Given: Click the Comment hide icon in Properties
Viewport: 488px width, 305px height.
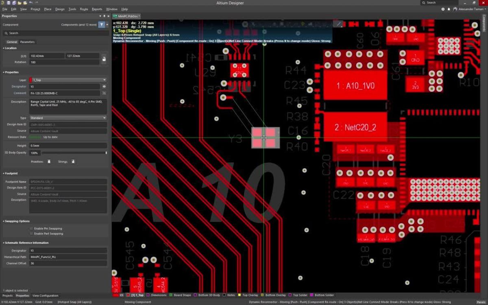Looking at the screenshot, I should click(105, 93).
